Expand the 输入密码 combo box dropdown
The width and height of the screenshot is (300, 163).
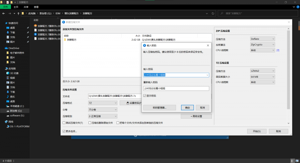coord(207,75)
